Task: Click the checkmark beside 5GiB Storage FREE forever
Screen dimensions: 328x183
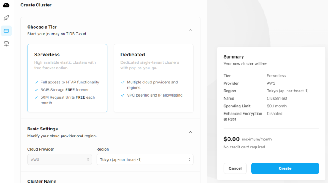Action: click(36, 90)
